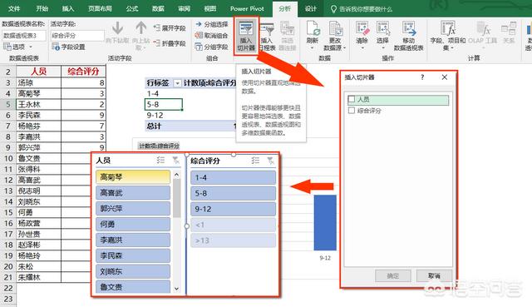Screen dimensions: 532x307
Task: Click Group Selection (分组选择)
Action: coord(212,24)
